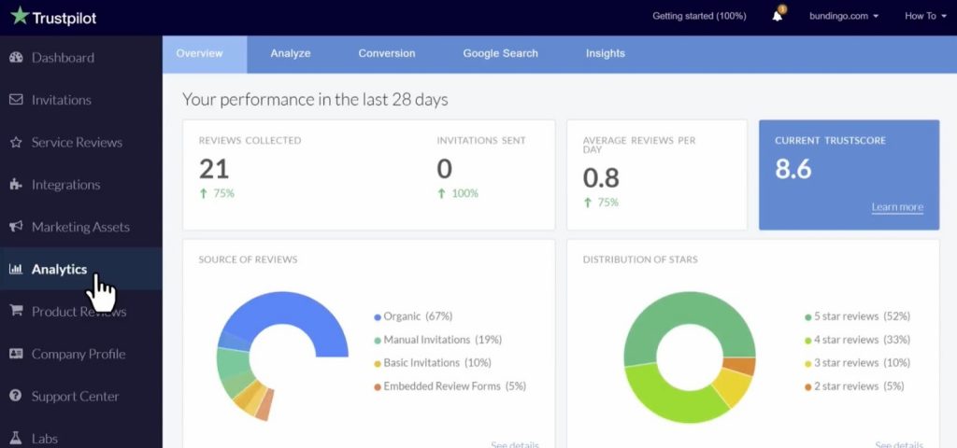Click the Invitations Sent value 0
This screenshot has width=957, height=448.
444,169
